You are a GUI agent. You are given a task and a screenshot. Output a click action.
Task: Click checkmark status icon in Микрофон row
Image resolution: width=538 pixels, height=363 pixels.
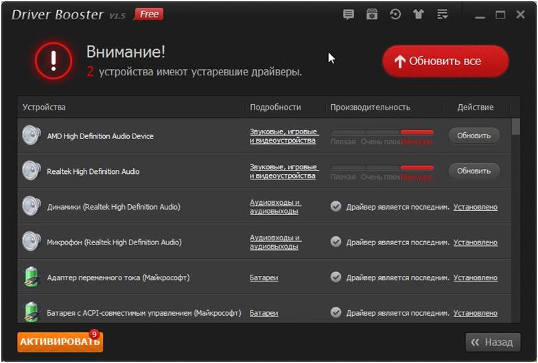[x=336, y=242]
